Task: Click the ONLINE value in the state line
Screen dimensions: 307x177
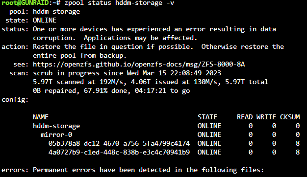Action: coord(45,21)
